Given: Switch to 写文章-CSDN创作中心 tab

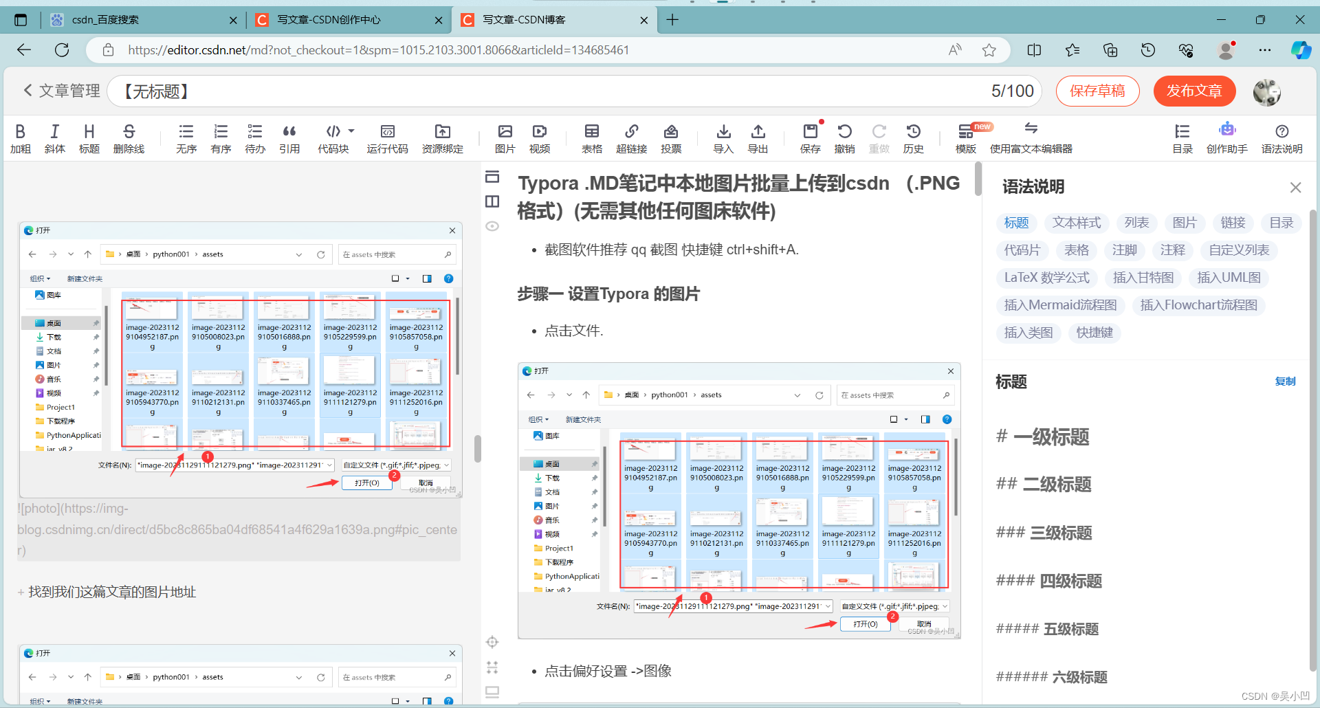Looking at the screenshot, I should pos(349,20).
